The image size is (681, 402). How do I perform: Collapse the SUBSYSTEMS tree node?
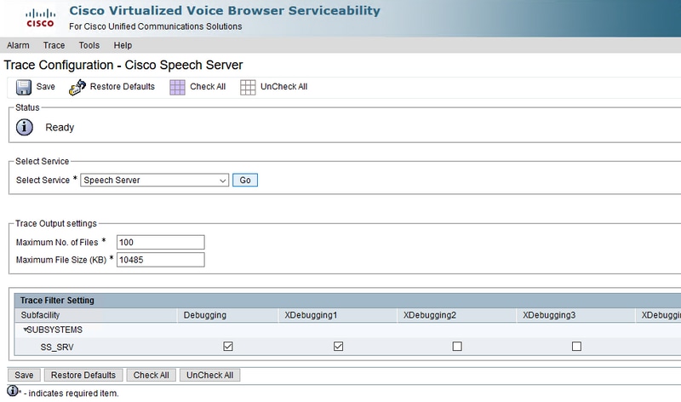pyautogui.click(x=26, y=330)
